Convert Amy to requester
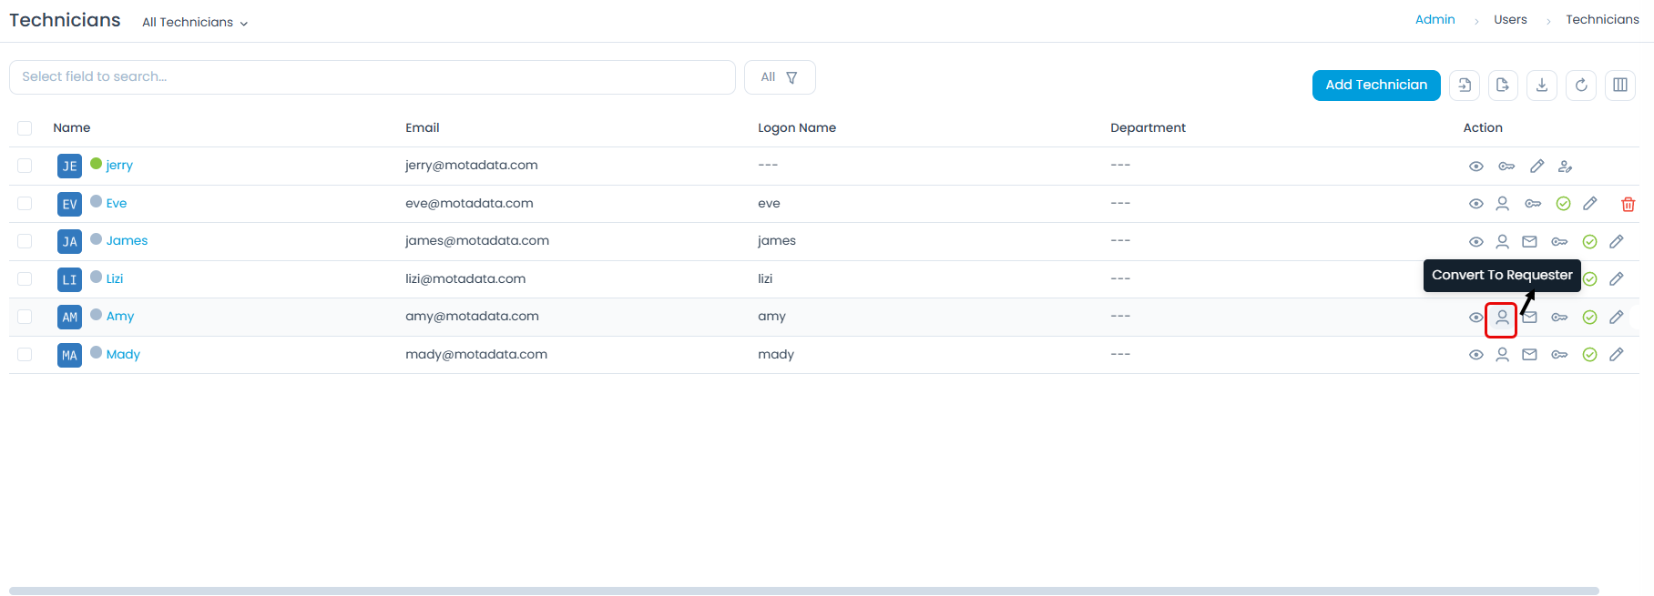1654x596 pixels. click(x=1503, y=318)
